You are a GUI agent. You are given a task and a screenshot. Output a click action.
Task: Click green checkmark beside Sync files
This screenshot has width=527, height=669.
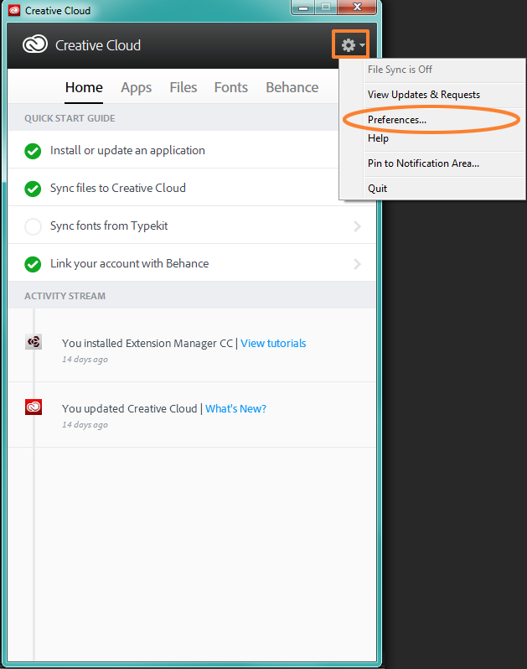point(33,189)
